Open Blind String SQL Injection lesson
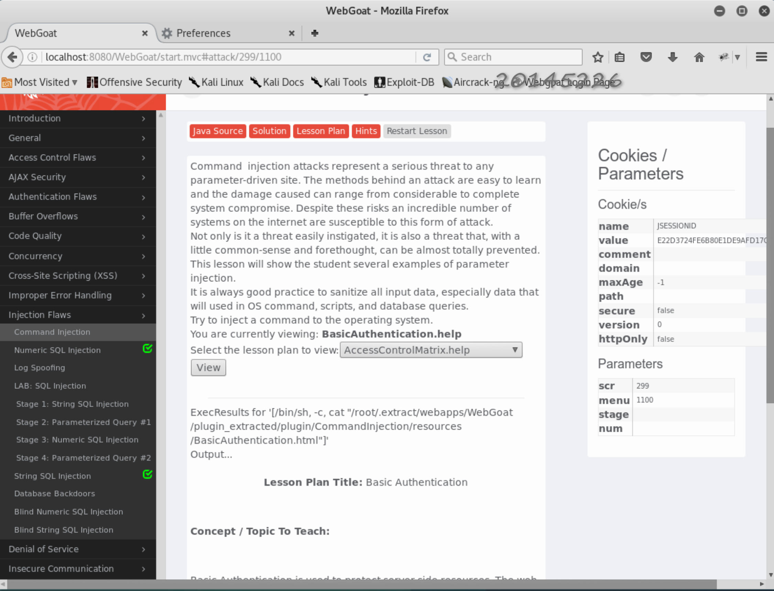Screen dimensions: 774x591 pos(64,530)
